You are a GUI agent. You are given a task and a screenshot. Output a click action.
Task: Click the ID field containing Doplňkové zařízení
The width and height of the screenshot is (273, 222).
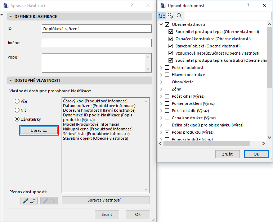97,29
